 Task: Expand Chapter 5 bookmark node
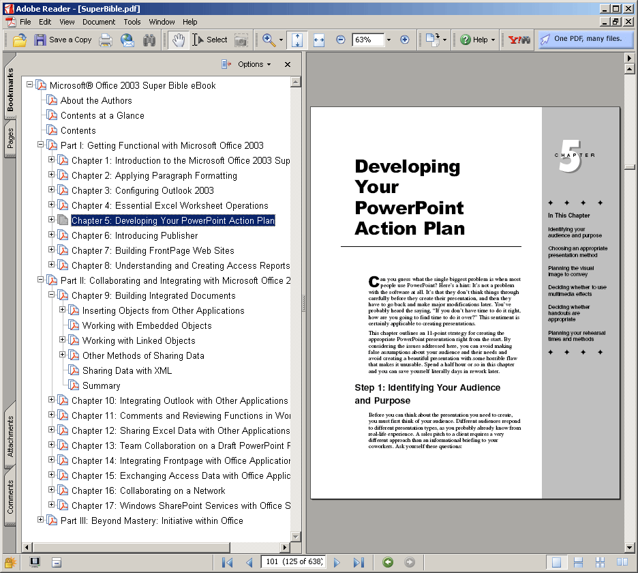(x=51, y=220)
